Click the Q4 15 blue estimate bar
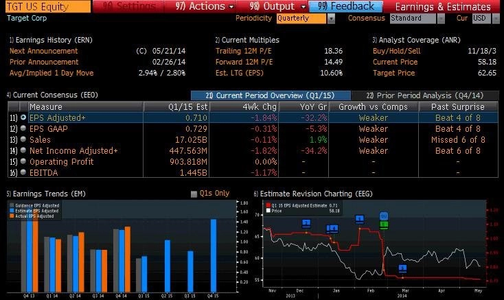 click(214, 255)
